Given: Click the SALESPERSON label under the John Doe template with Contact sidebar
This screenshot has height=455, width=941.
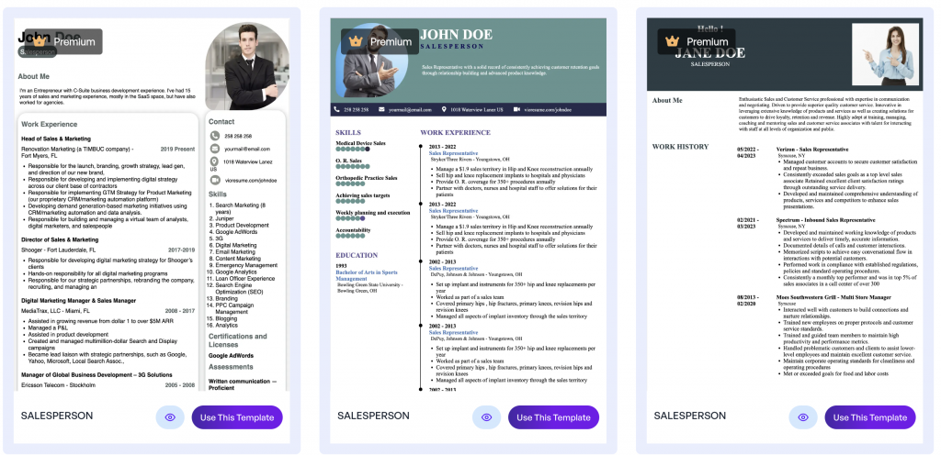Looking at the screenshot, I should pos(57,416).
